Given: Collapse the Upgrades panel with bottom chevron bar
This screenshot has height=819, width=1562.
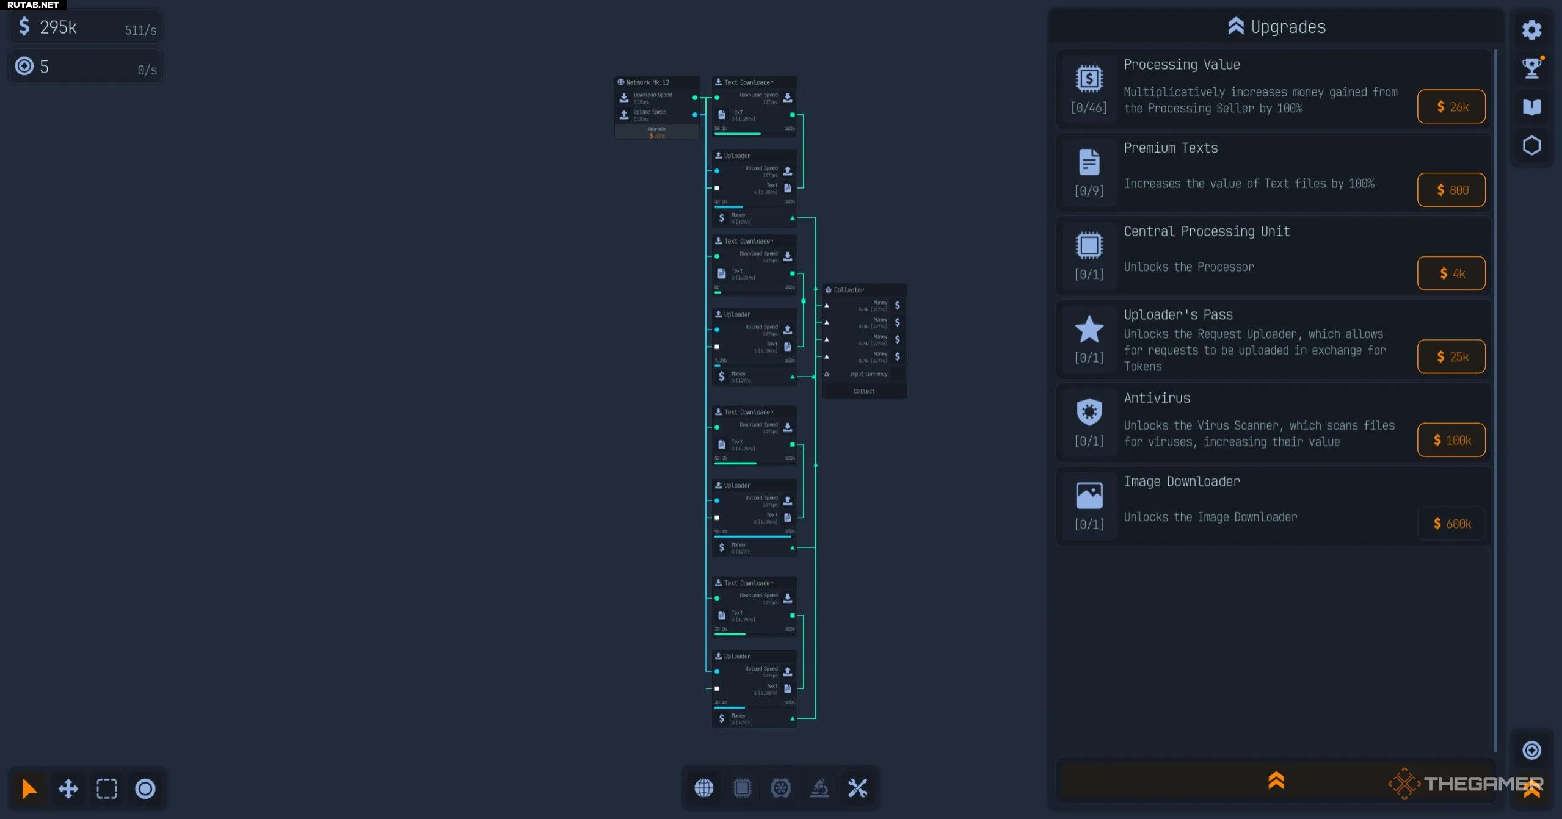Looking at the screenshot, I should coord(1275,781).
